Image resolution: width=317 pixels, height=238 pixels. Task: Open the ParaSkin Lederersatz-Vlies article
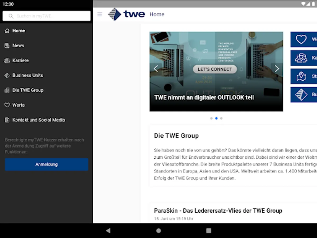pyautogui.click(x=218, y=211)
